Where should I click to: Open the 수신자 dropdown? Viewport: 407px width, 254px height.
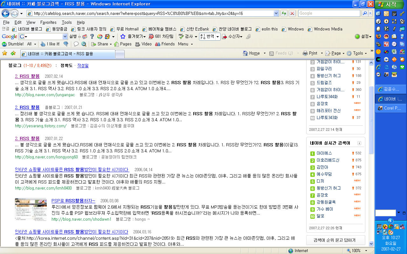click(x=232, y=37)
